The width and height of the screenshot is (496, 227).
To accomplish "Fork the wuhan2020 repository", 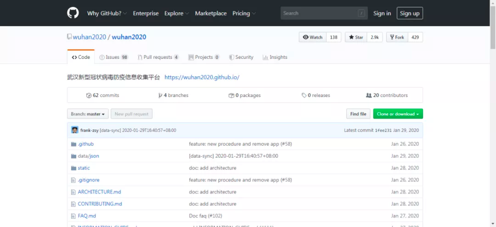I will (x=397, y=37).
